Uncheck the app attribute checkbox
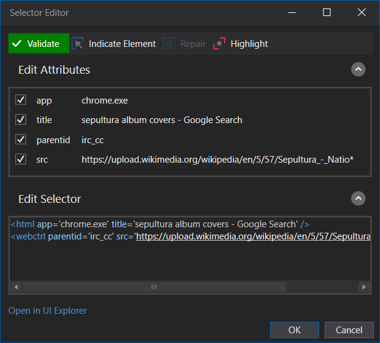 tap(21, 101)
